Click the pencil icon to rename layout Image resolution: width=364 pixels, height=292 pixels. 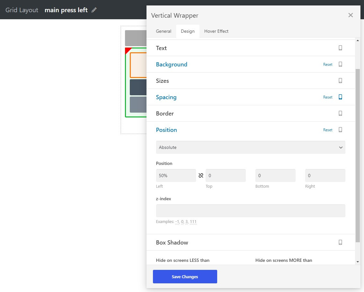click(94, 10)
